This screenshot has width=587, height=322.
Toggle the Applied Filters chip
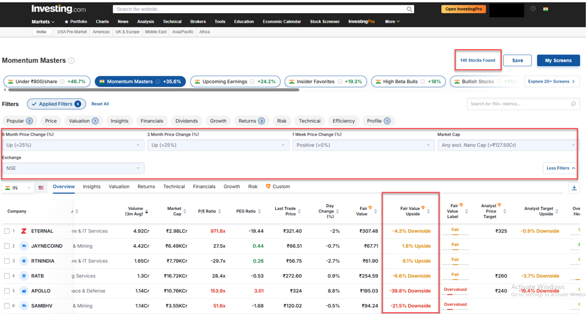(x=56, y=104)
